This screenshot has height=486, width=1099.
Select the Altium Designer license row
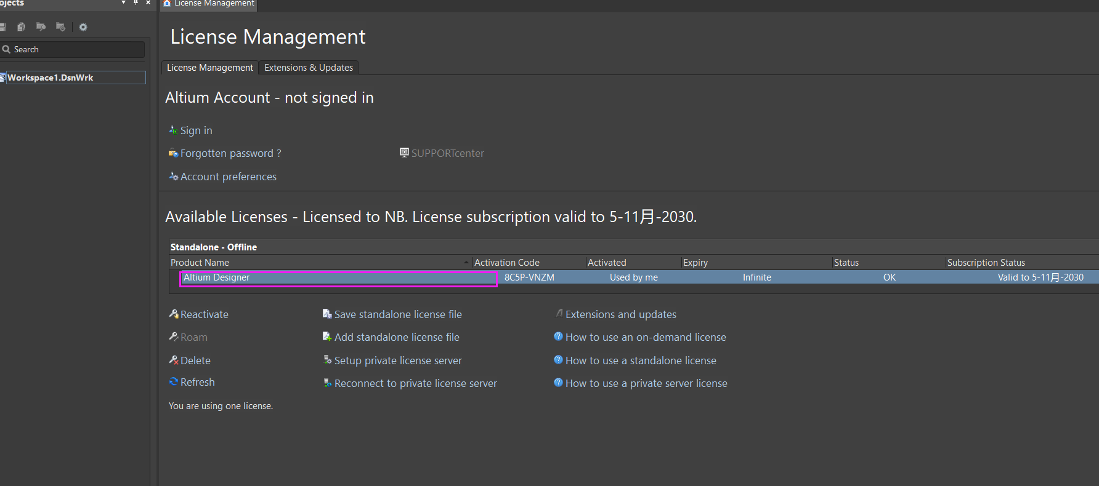(x=338, y=277)
